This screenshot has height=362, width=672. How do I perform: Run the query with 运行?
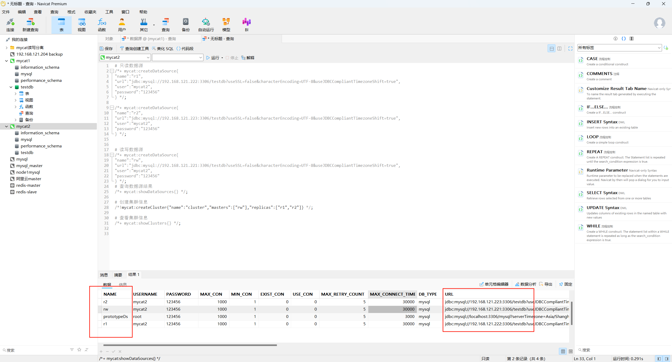(213, 58)
